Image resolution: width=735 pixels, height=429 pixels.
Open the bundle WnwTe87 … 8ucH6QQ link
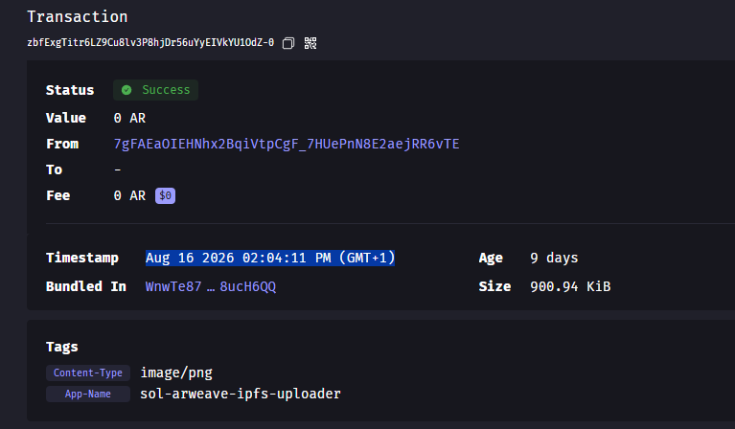pos(211,286)
